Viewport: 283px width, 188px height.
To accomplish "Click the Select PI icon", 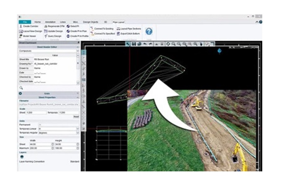I will (68, 26).
